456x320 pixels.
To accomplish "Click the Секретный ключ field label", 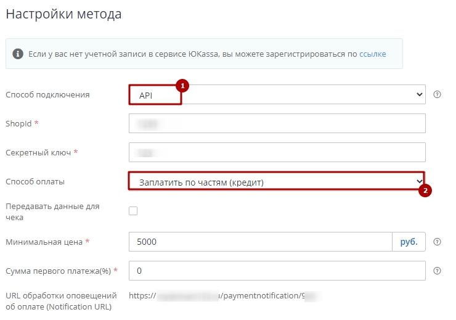I will tap(38, 152).
